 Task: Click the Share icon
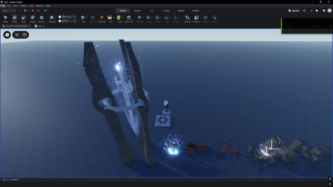(304, 11)
